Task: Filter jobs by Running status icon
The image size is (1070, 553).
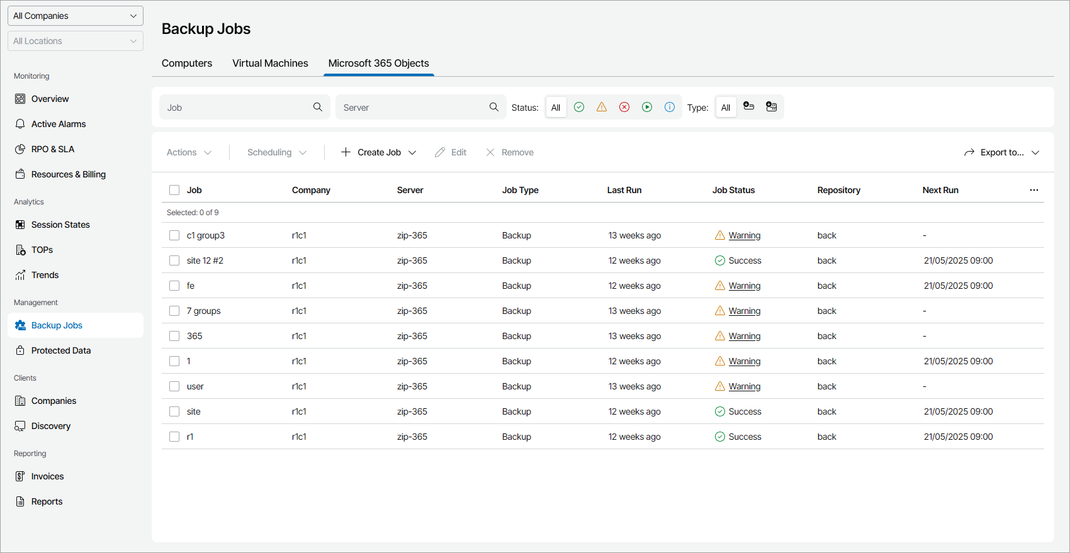Action: 647,107
